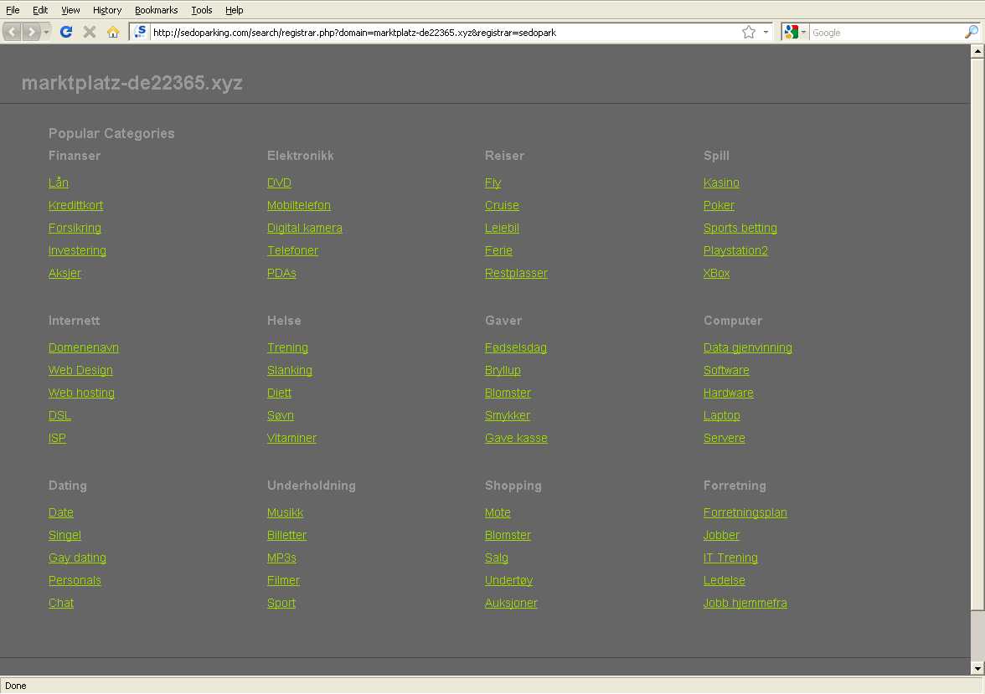Open the Bookmarks menu
Viewport: 985px width, 694px height.
(157, 10)
